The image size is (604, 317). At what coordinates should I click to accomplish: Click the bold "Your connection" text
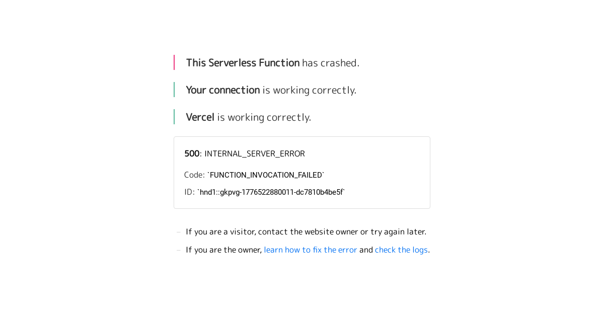223,90
